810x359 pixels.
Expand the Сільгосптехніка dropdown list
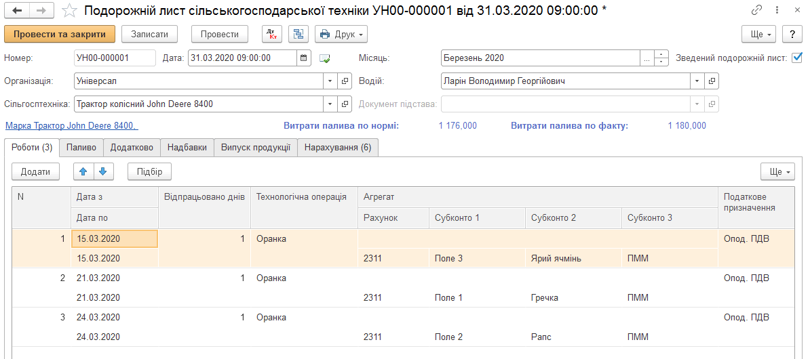[x=330, y=104]
